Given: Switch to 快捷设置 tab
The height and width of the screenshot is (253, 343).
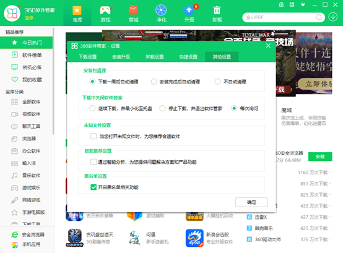Looking at the screenshot, I should pyautogui.click(x=188, y=57).
